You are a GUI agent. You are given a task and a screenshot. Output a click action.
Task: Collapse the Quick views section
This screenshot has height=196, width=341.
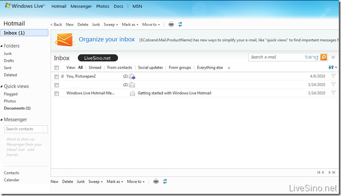click(x=2, y=87)
